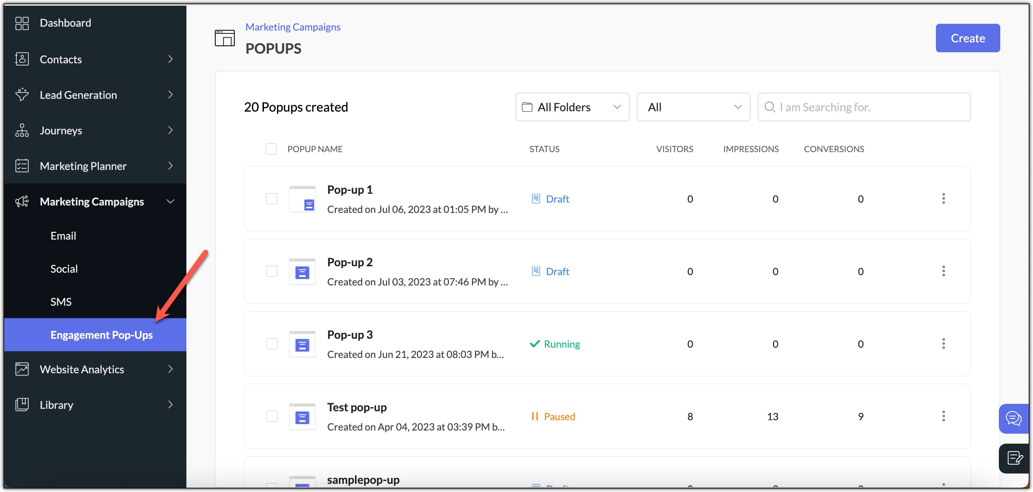Viewport: 1033px width, 492px height.
Task: Expand the Lead Generation submenu chevron
Action: 171,95
